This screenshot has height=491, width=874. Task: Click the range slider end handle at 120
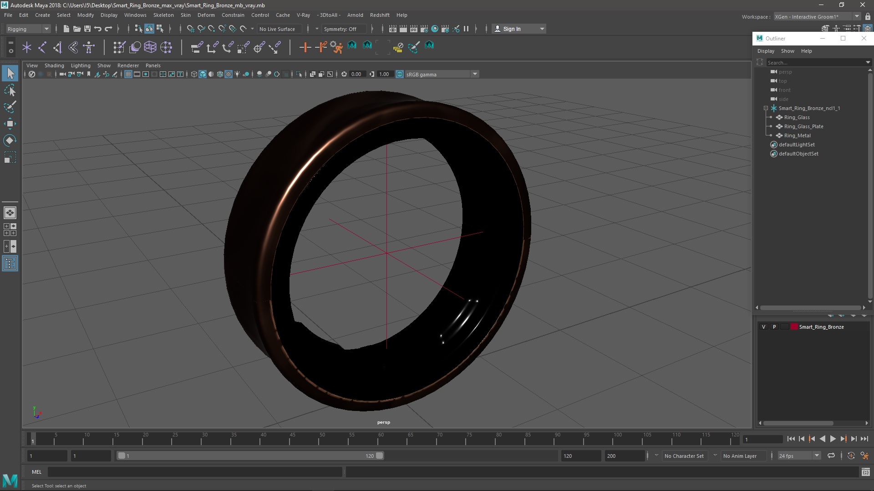click(x=380, y=456)
